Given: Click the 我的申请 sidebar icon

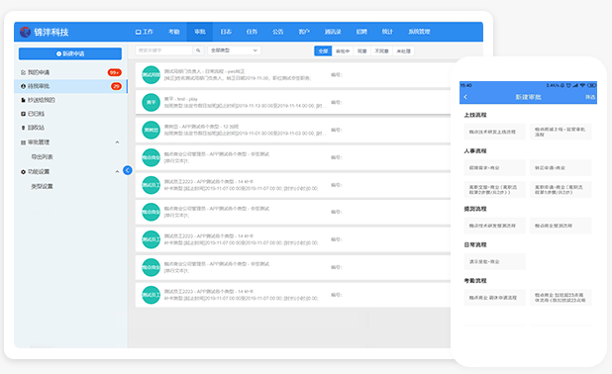Looking at the screenshot, I should click(23, 72).
